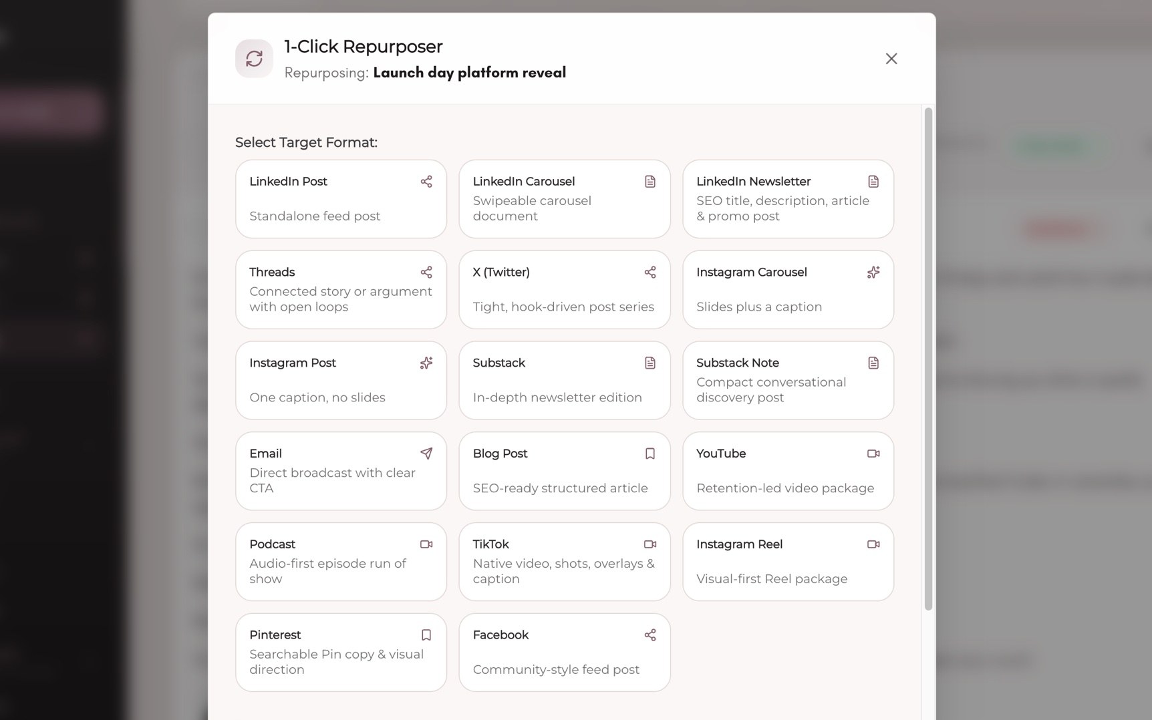Click the video camera icon on Instagram Reel card

873,544
